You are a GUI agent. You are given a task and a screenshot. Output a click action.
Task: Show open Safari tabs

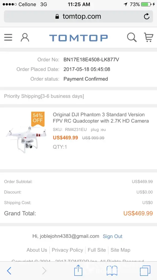point(145,271)
